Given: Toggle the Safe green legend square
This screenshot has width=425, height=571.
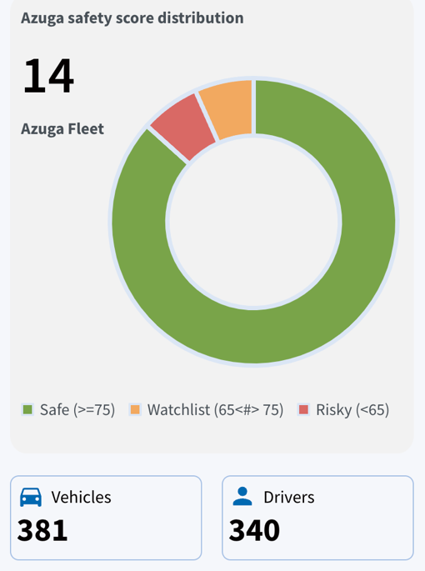Looking at the screenshot, I should pyautogui.click(x=27, y=409).
